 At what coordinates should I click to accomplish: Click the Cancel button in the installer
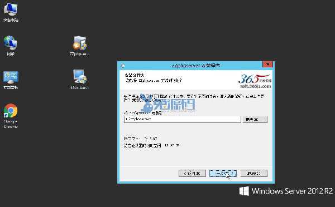tap(253, 174)
